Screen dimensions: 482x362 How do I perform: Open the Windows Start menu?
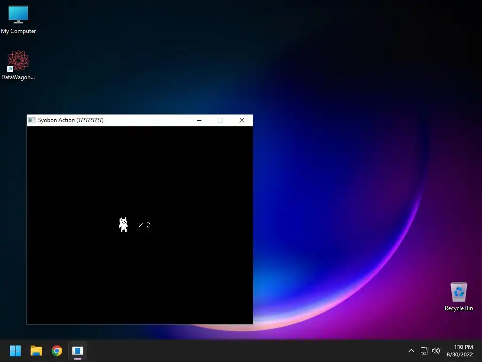pos(15,351)
